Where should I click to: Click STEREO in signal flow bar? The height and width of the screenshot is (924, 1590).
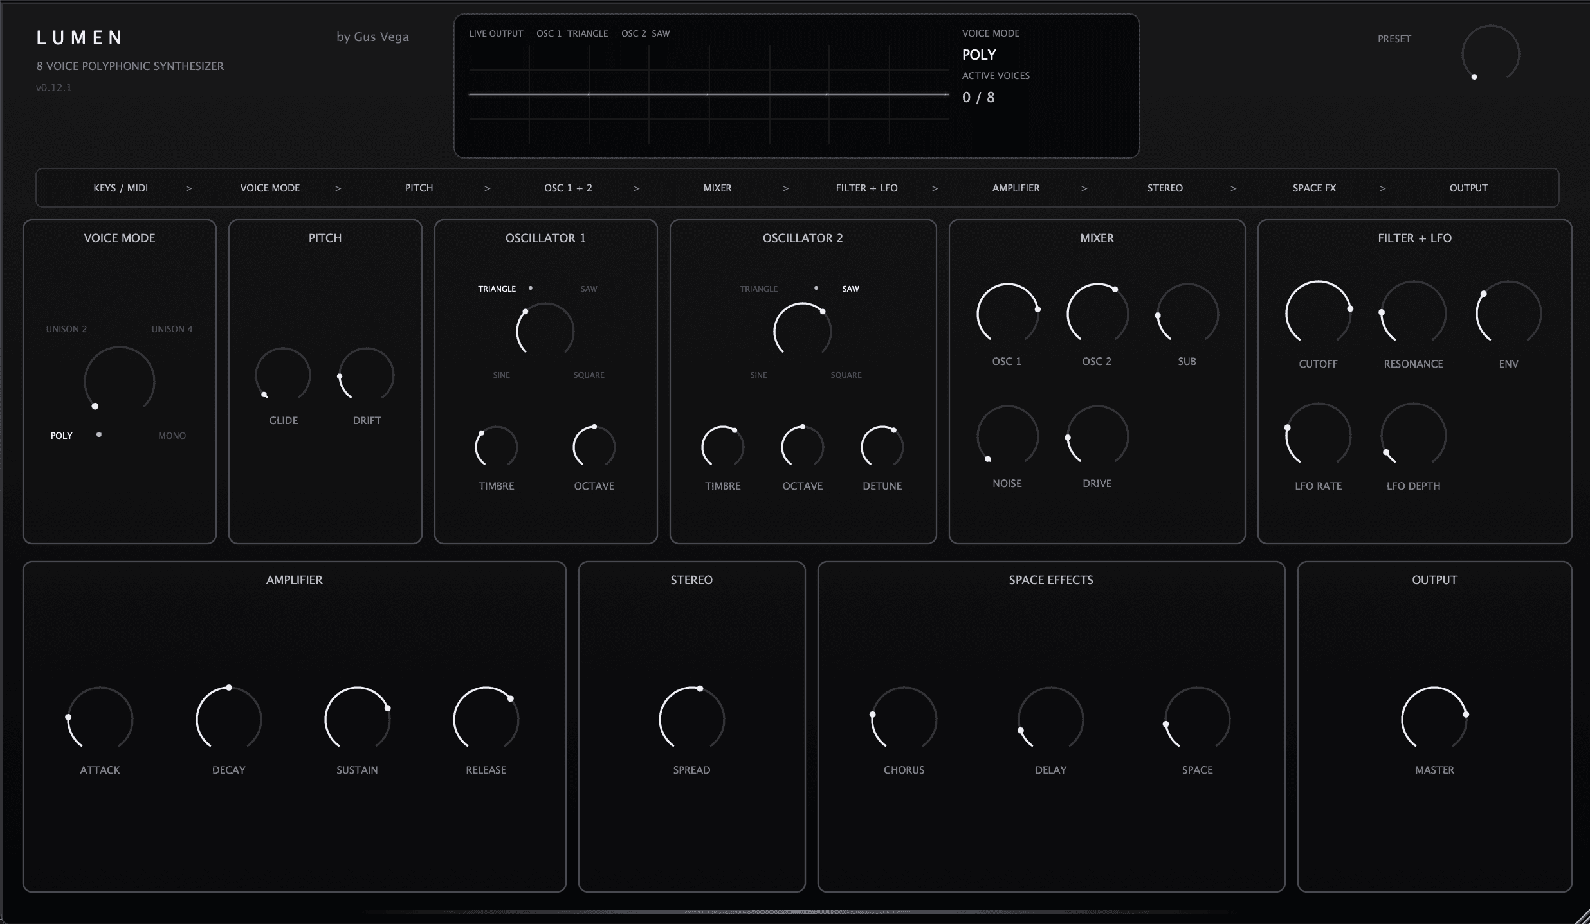tap(1165, 188)
